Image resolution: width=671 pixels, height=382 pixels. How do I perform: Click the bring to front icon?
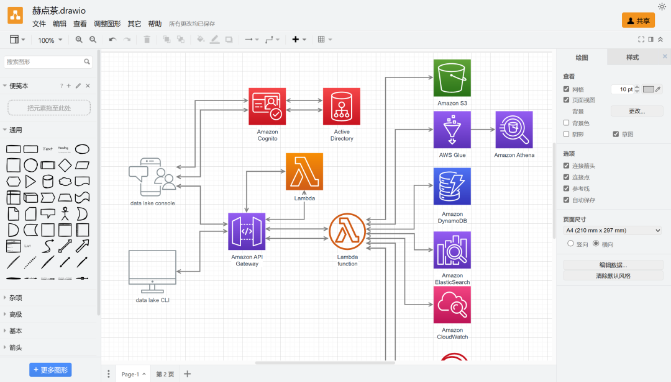(x=167, y=39)
